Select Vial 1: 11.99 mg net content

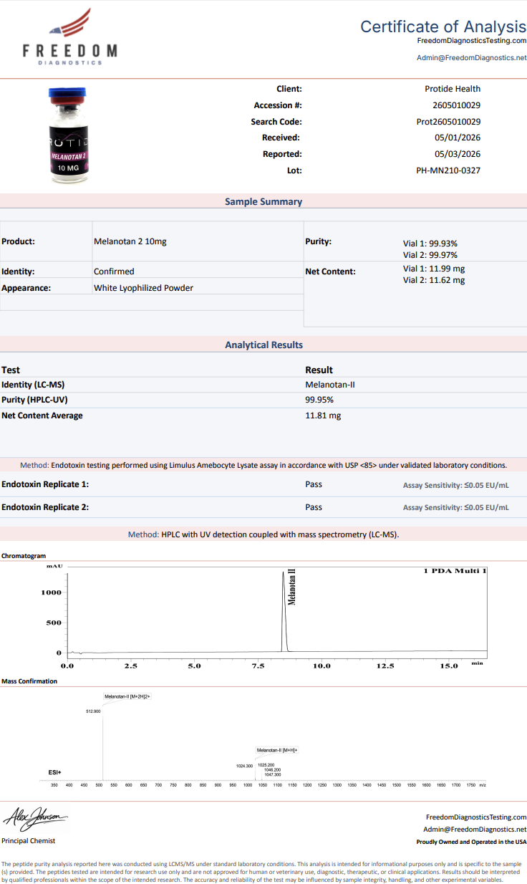434,269
